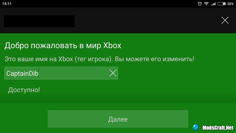Viewport: 236px width, 133px height.
Task: Tap the Далее button to continue
Action: point(118,119)
